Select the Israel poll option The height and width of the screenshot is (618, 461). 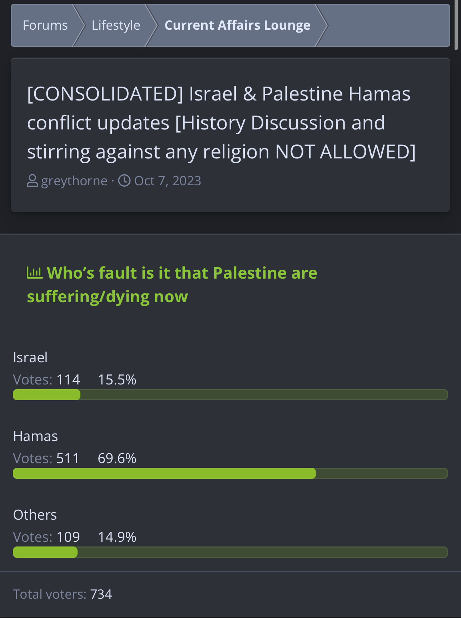click(x=30, y=357)
